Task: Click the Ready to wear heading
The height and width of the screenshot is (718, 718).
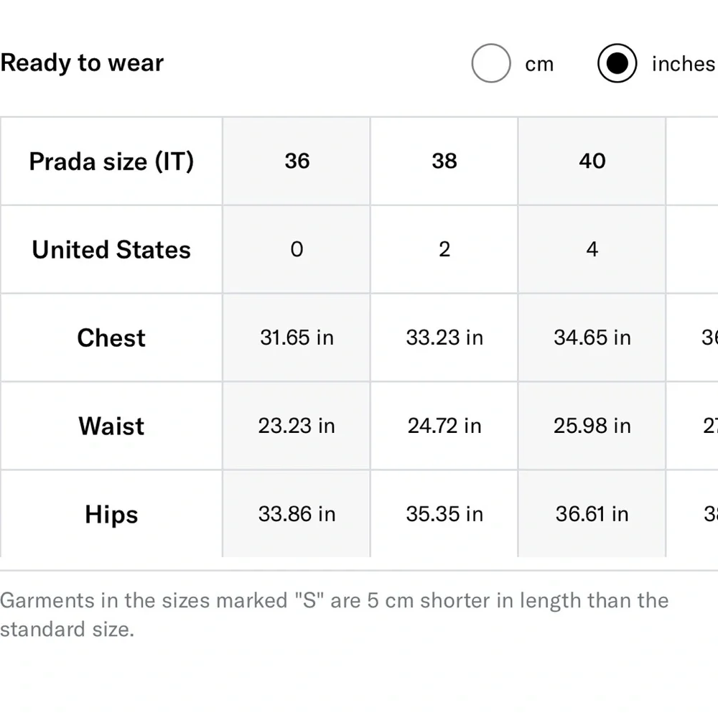Action: tap(82, 62)
